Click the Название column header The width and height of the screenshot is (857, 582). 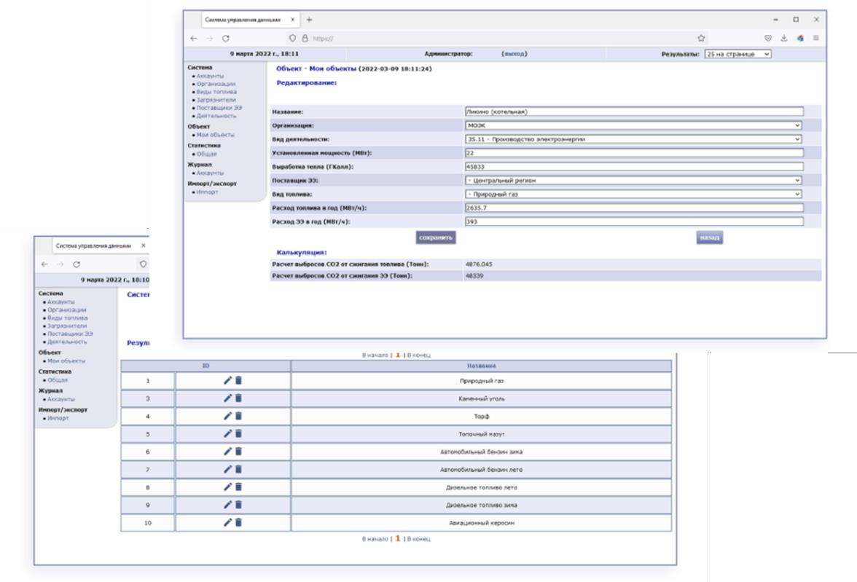[x=481, y=366]
